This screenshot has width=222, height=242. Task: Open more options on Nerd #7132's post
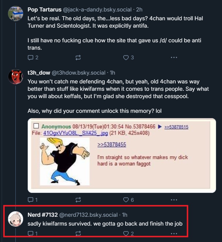(x=174, y=233)
